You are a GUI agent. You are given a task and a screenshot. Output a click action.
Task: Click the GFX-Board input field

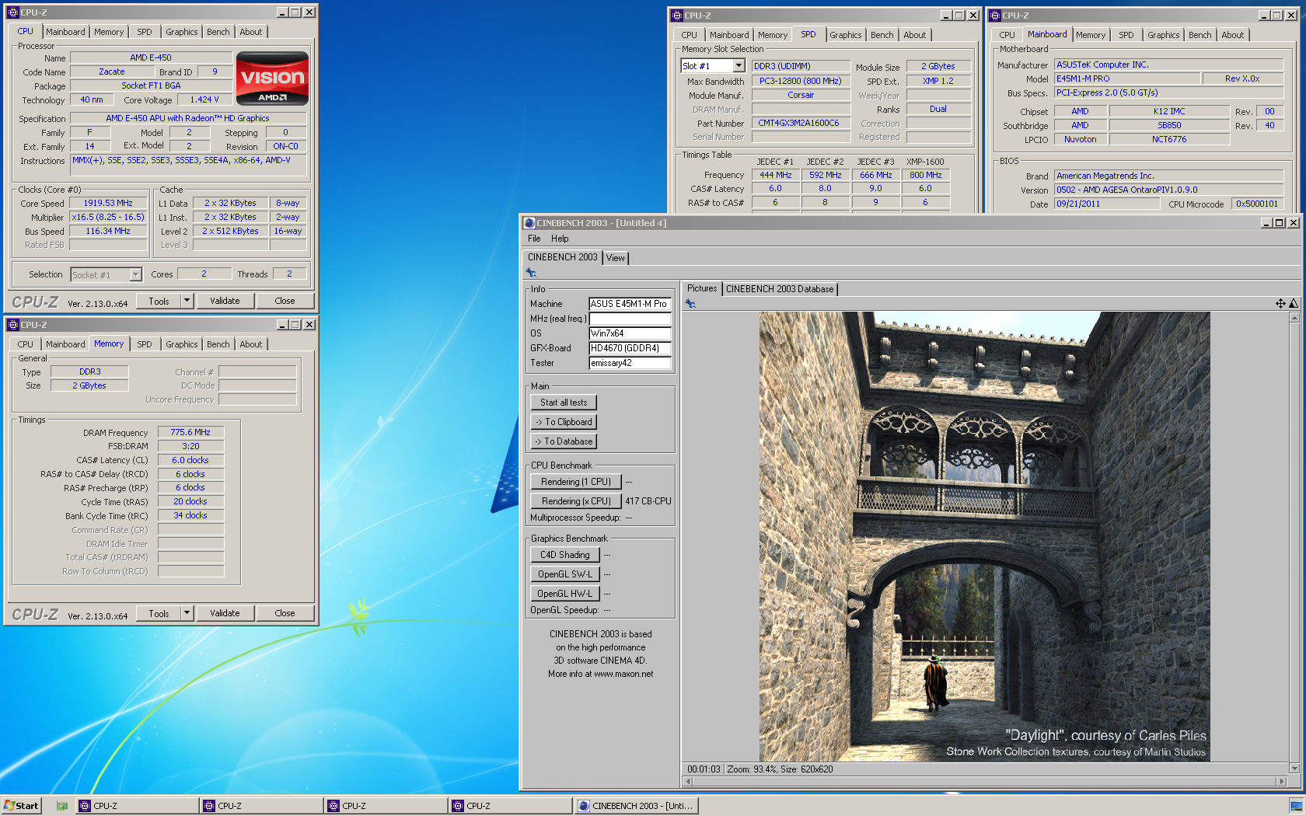[630, 348]
